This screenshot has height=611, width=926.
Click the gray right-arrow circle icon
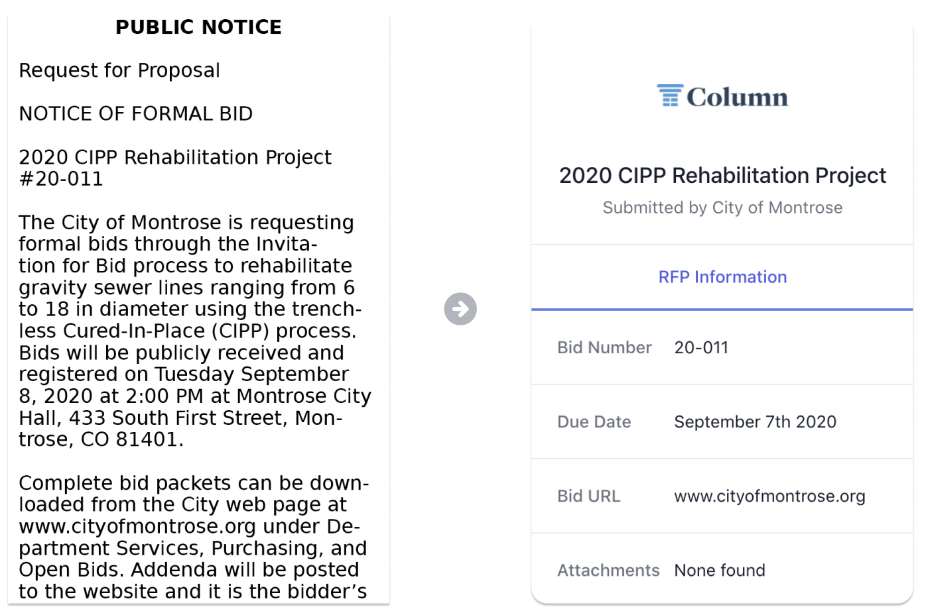(460, 309)
